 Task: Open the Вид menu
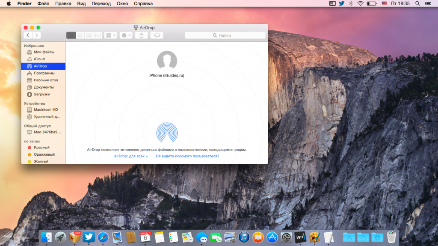(x=81, y=3)
